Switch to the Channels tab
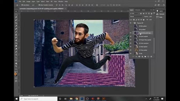This screenshot has height=101, width=180. pos(138,10)
